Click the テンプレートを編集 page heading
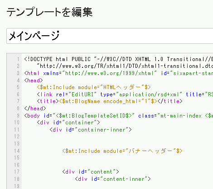 click(x=49, y=12)
